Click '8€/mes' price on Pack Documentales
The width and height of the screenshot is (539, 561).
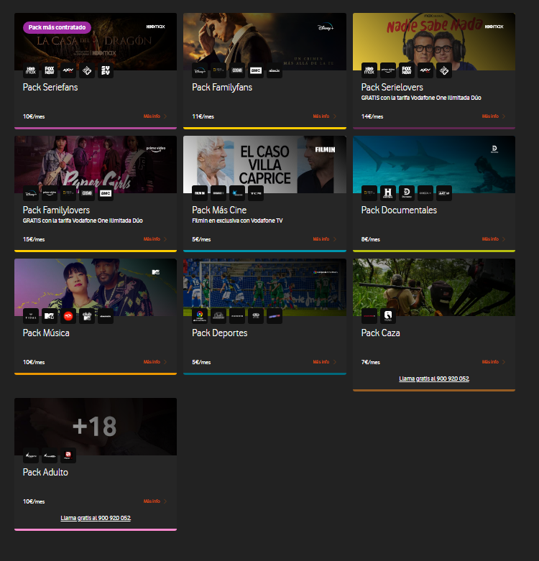(x=370, y=239)
